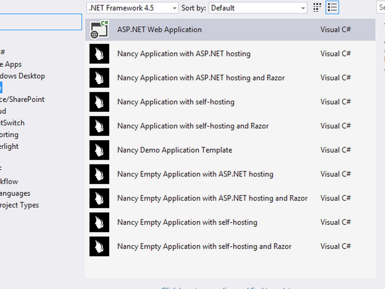Select Nancy Empty Application with self-hosting and Razor
The height and width of the screenshot is (289, 385).
204,246
